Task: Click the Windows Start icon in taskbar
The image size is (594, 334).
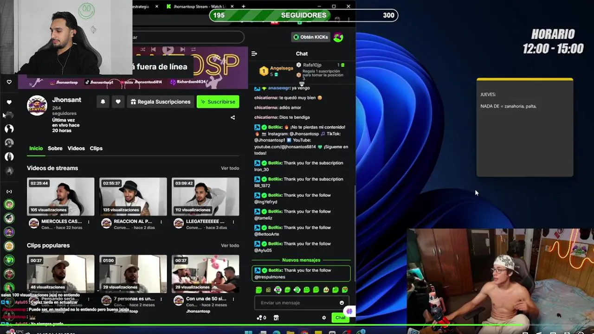Action: click(x=249, y=332)
